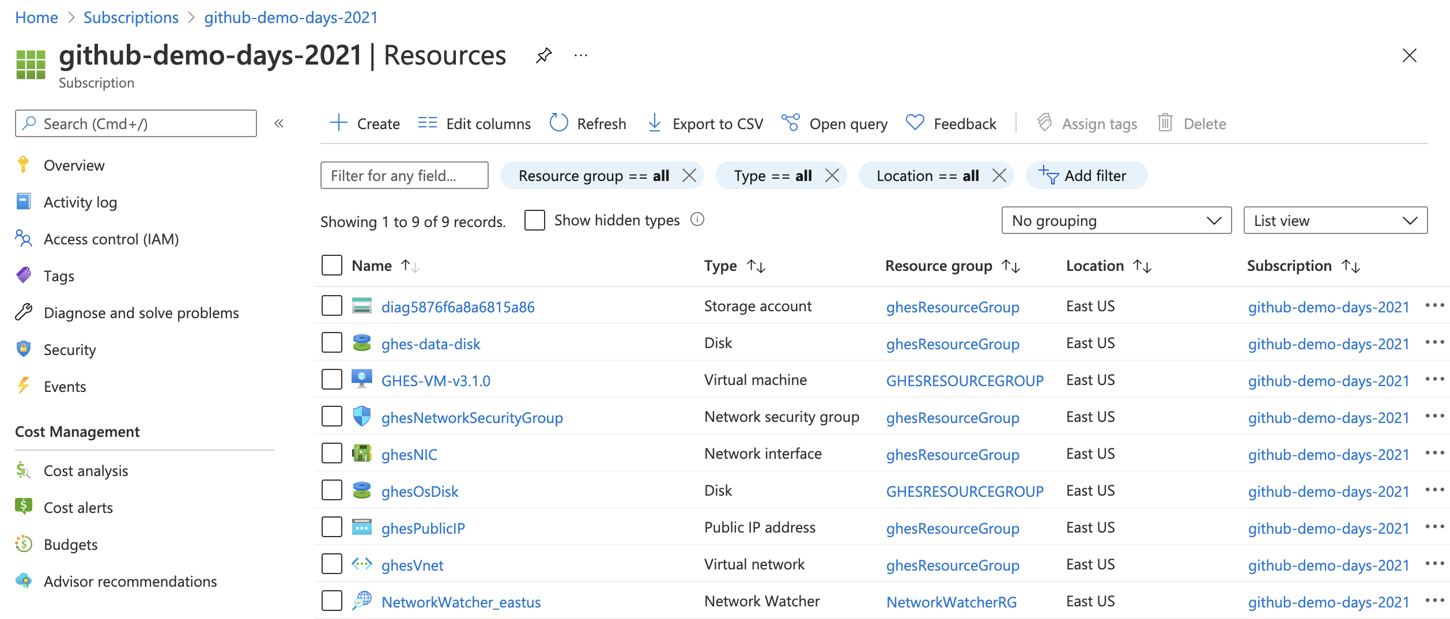Open query in Resource Graph

pyautogui.click(x=834, y=123)
